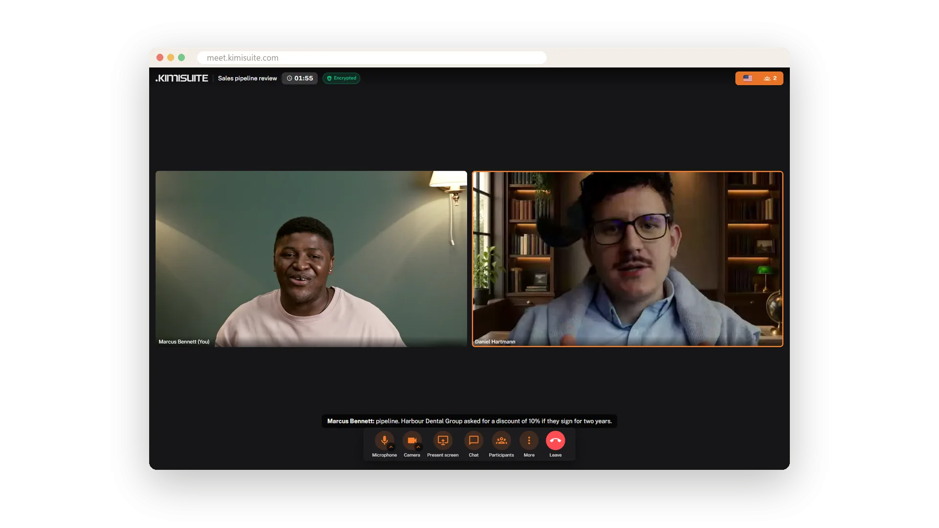
Task: Open the Chat panel
Action: pyautogui.click(x=473, y=440)
